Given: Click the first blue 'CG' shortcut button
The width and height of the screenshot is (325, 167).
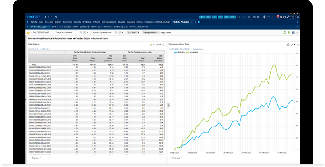Looking at the screenshot, I should [202, 17].
